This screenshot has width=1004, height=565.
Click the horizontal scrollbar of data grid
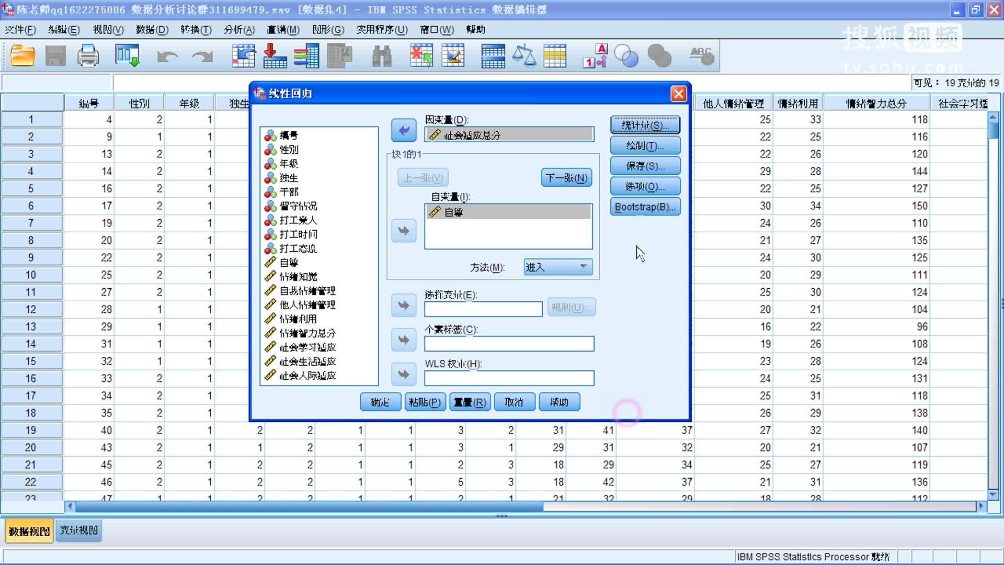coord(309,506)
